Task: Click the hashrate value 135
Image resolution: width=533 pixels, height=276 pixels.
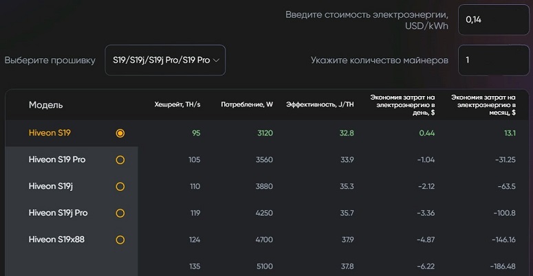Action: (x=195, y=266)
